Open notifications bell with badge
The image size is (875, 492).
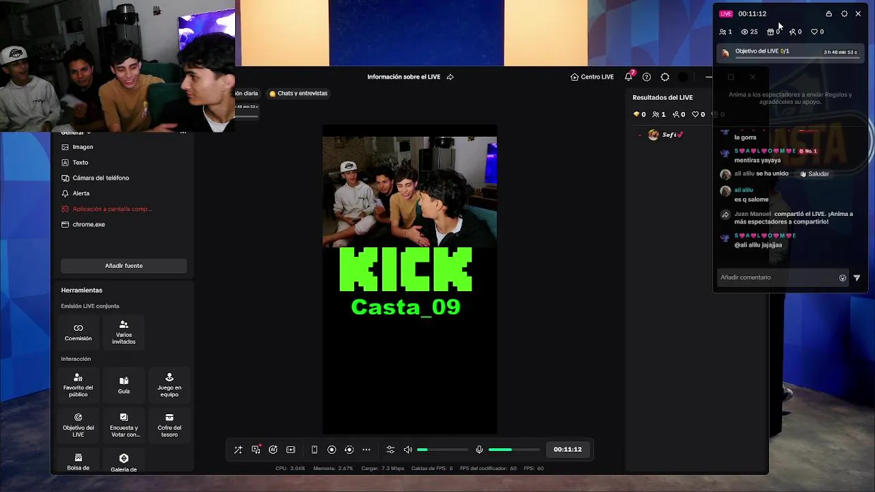[629, 77]
